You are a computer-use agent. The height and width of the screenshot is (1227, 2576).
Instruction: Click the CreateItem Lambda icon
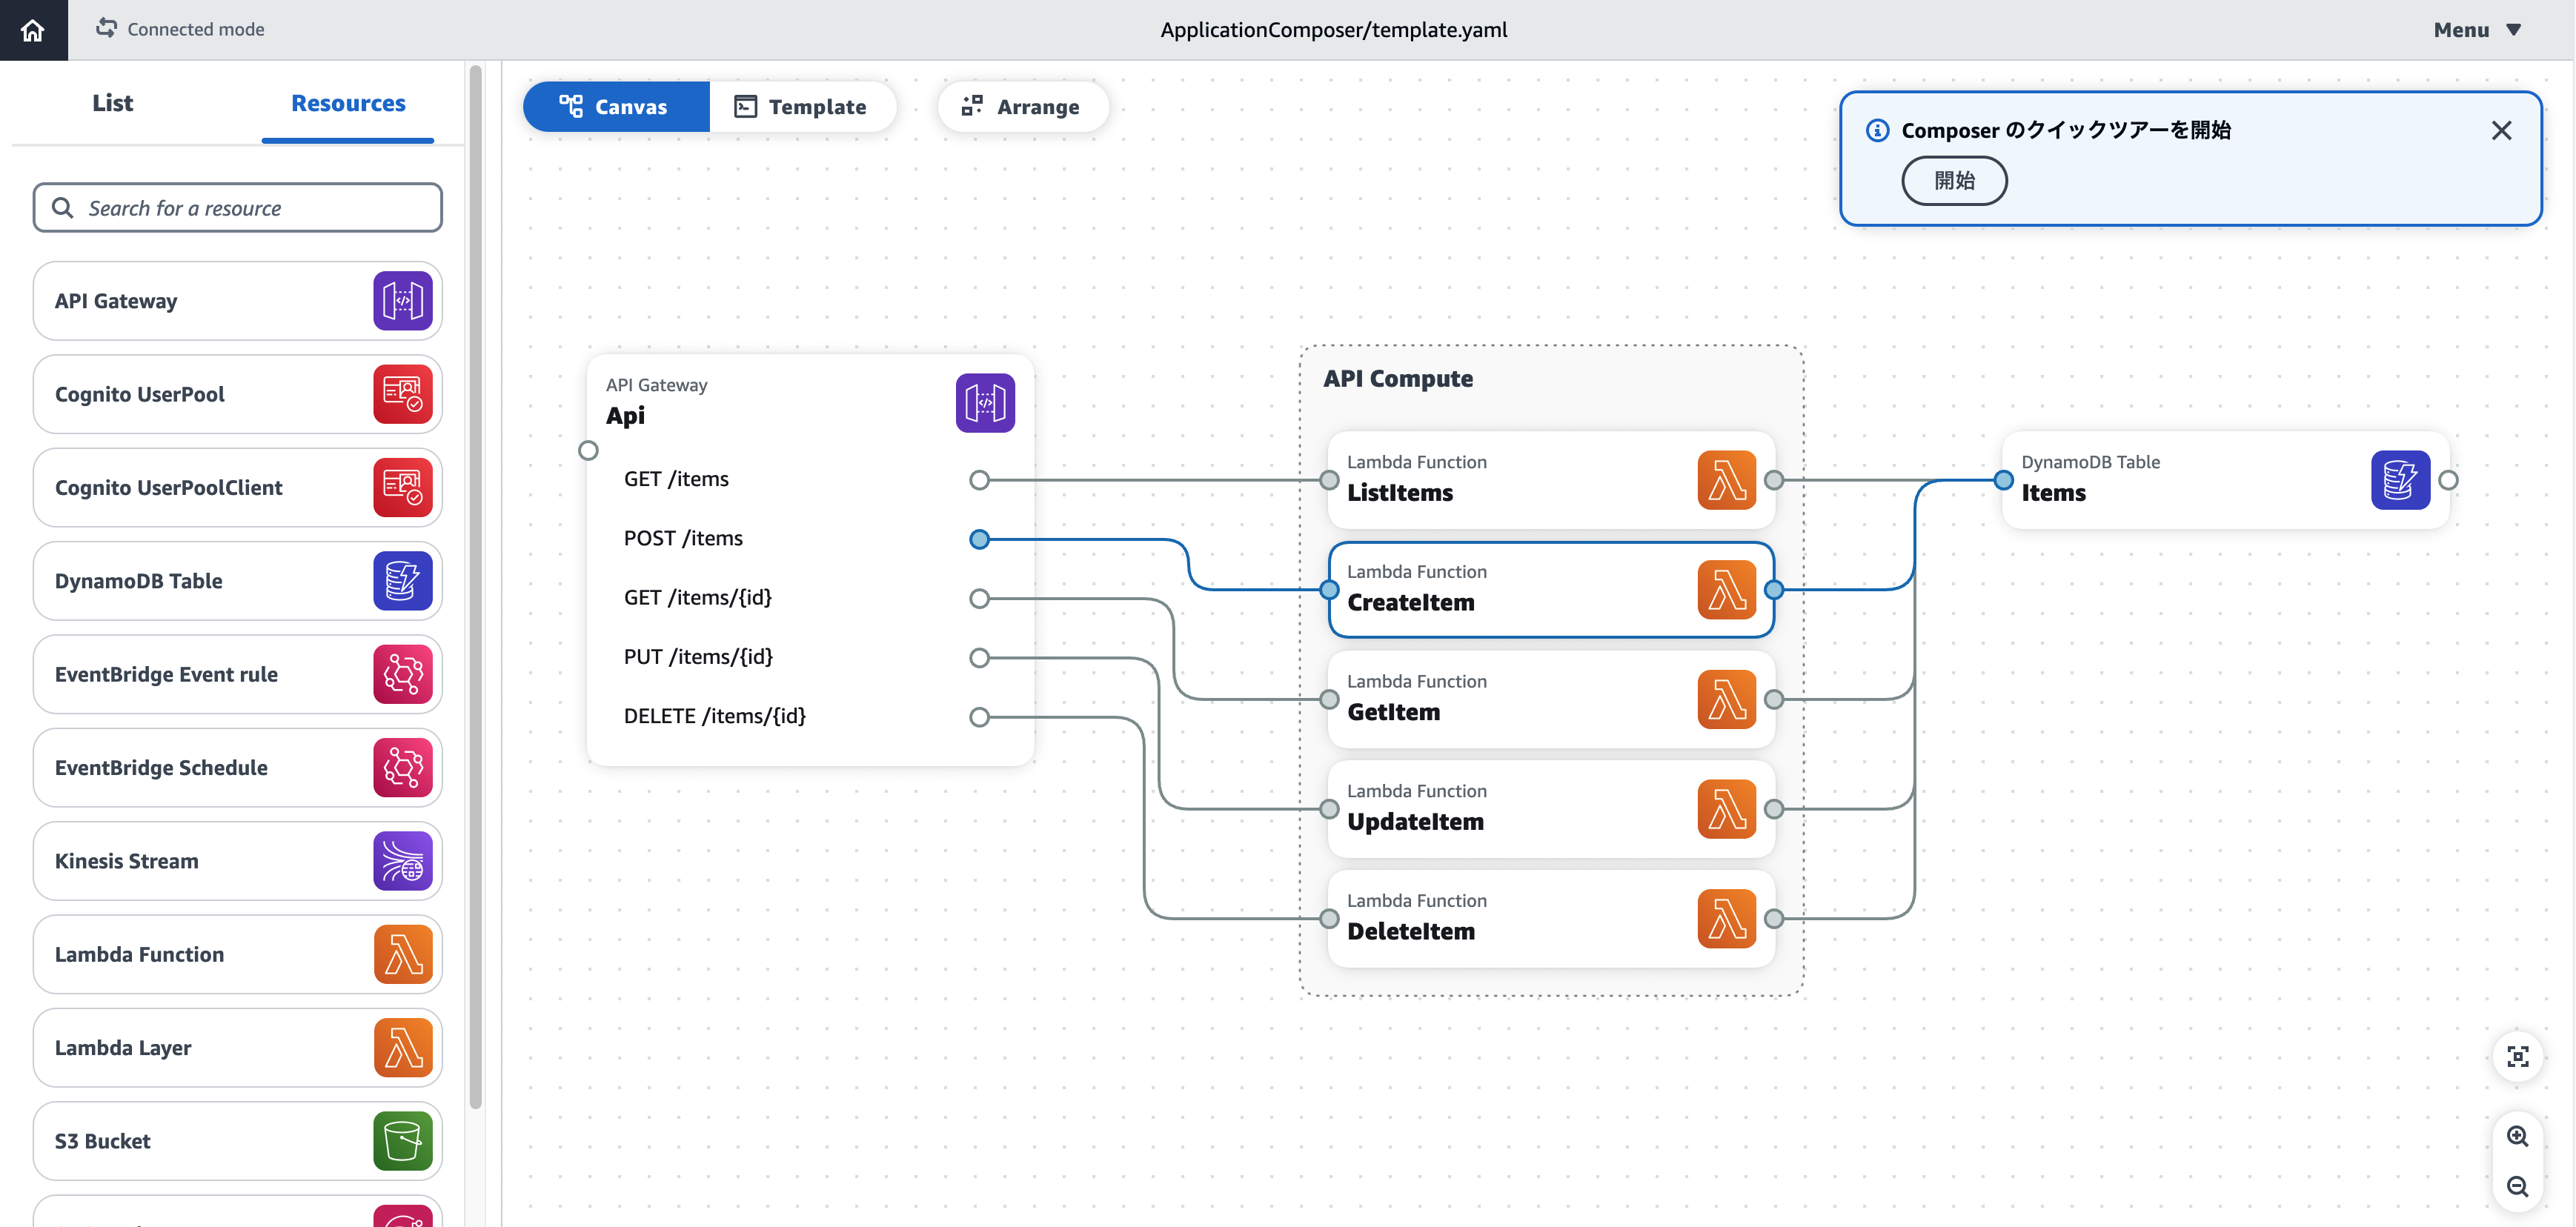coord(1727,590)
